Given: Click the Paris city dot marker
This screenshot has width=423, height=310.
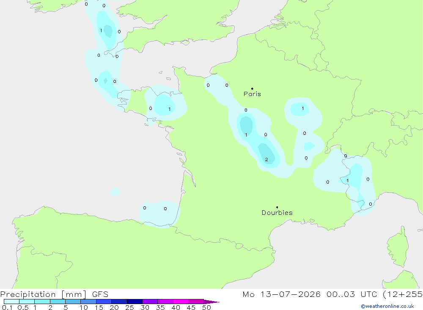Looking at the screenshot, I should (252, 88).
